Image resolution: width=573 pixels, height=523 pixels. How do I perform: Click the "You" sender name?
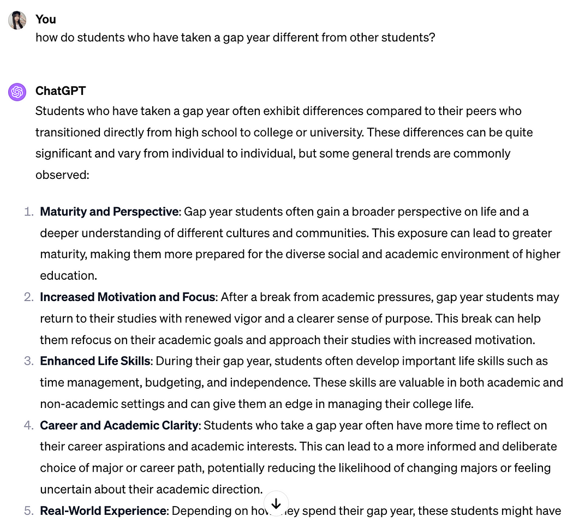click(46, 19)
